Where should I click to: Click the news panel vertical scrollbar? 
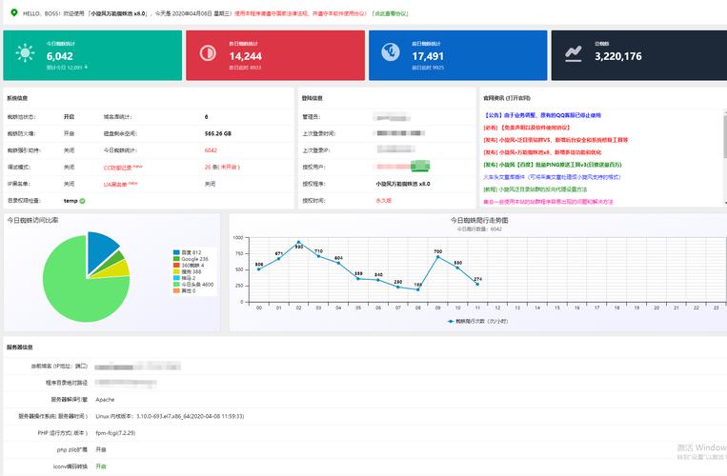[x=722, y=143]
